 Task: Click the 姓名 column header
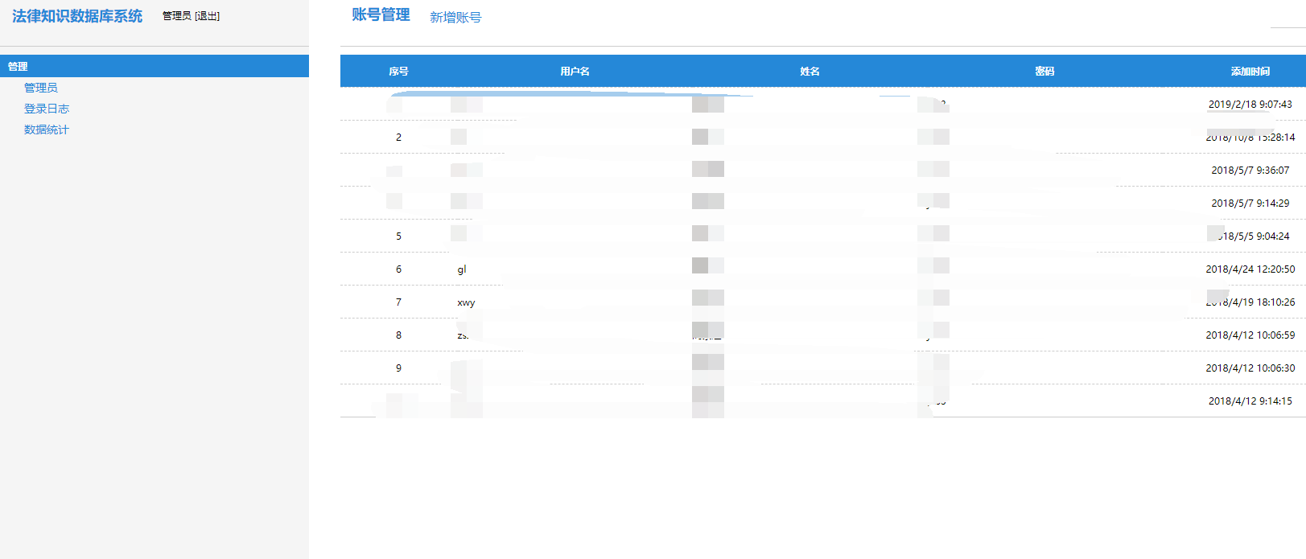[810, 72]
